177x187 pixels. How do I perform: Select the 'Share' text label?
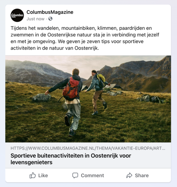142,176
